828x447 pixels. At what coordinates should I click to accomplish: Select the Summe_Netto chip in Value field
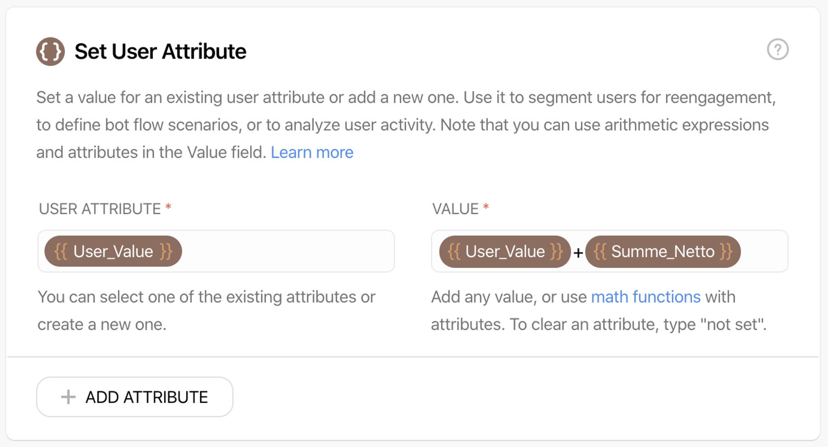click(662, 252)
